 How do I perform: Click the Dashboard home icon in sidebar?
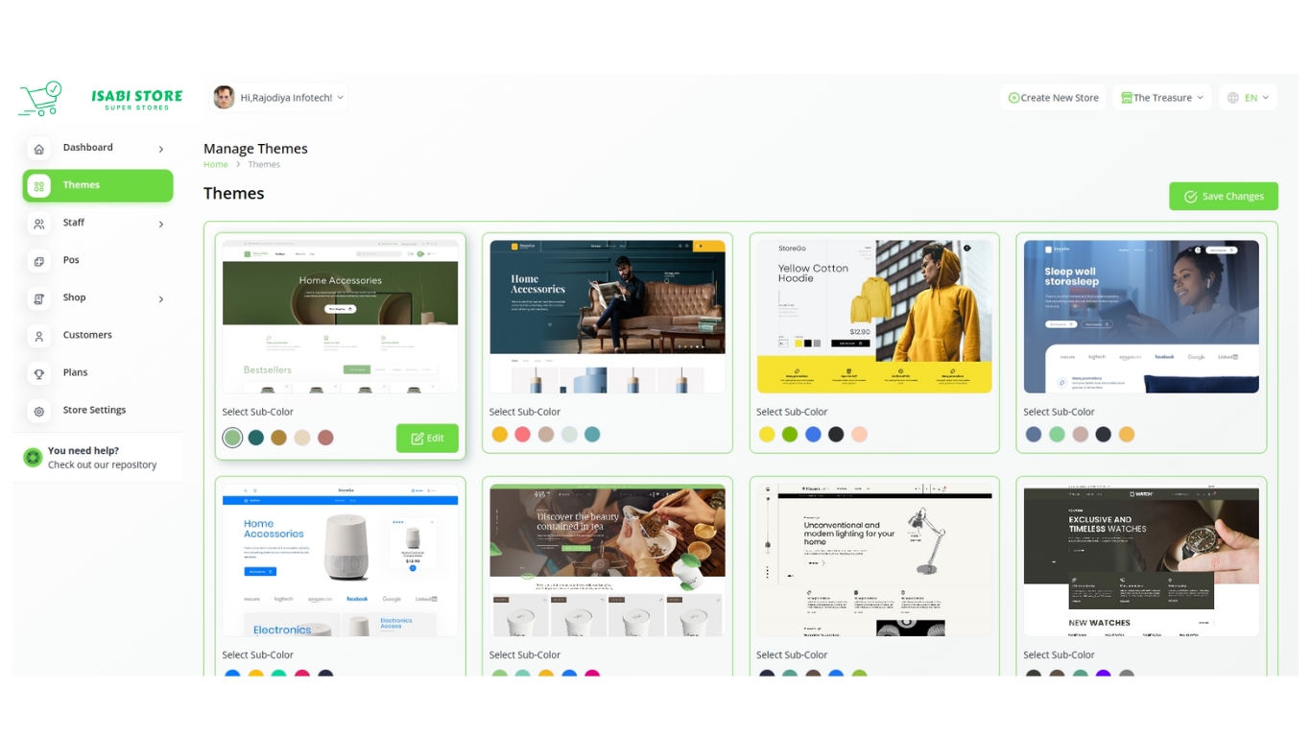(39, 149)
